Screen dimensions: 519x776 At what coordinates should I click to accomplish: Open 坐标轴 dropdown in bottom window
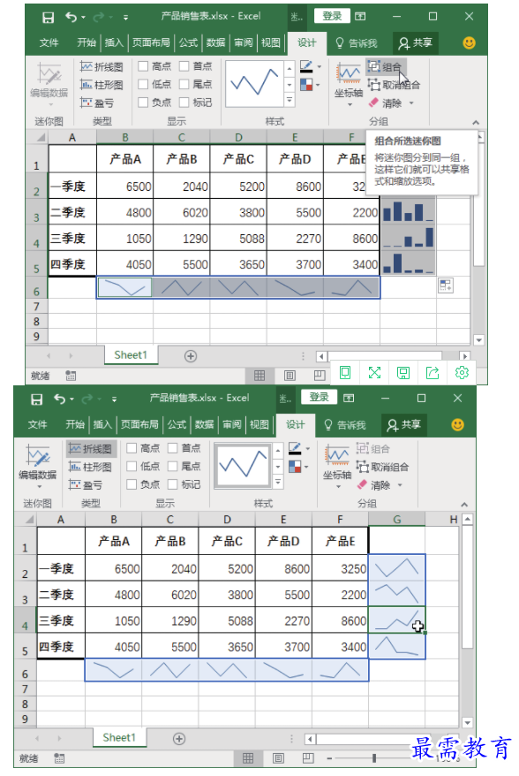tap(338, 487)
